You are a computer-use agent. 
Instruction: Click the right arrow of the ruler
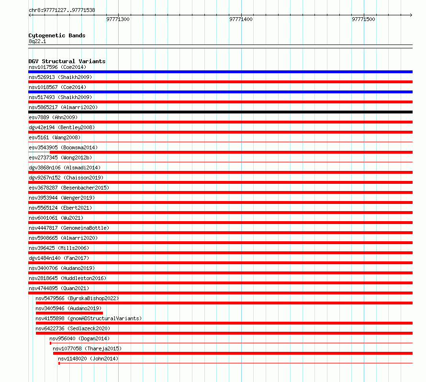(x=411, y=15)
